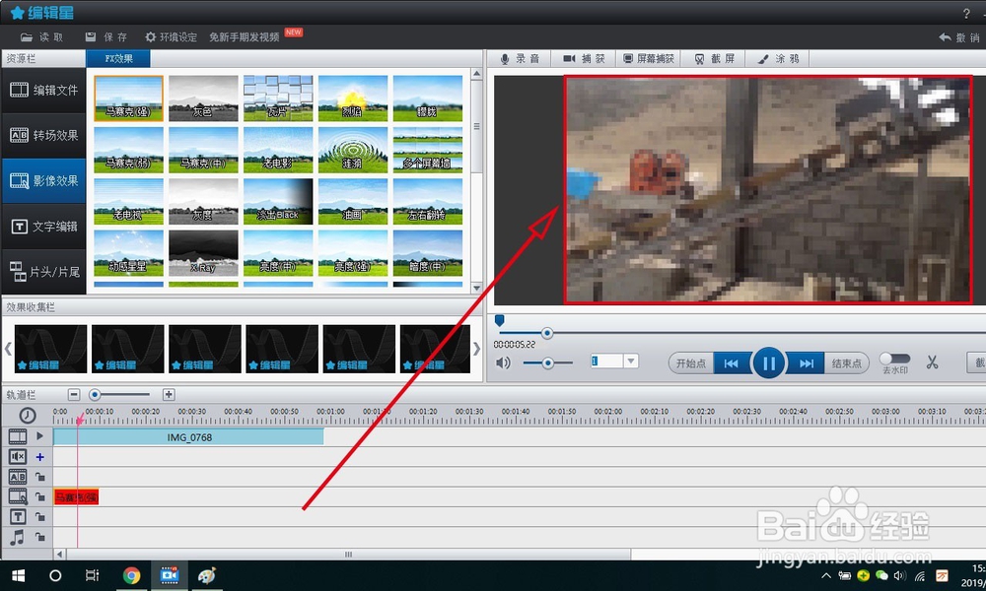The height and width of the screenshot is (591, 986).
Task: Adjust the timeline zoom slider
Action: (x=95, y=394)
